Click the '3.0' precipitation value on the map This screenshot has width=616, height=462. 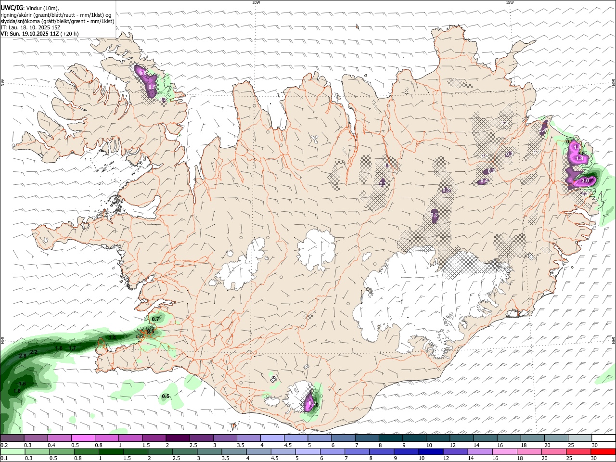pyautogui.click(x=585, y=180)
